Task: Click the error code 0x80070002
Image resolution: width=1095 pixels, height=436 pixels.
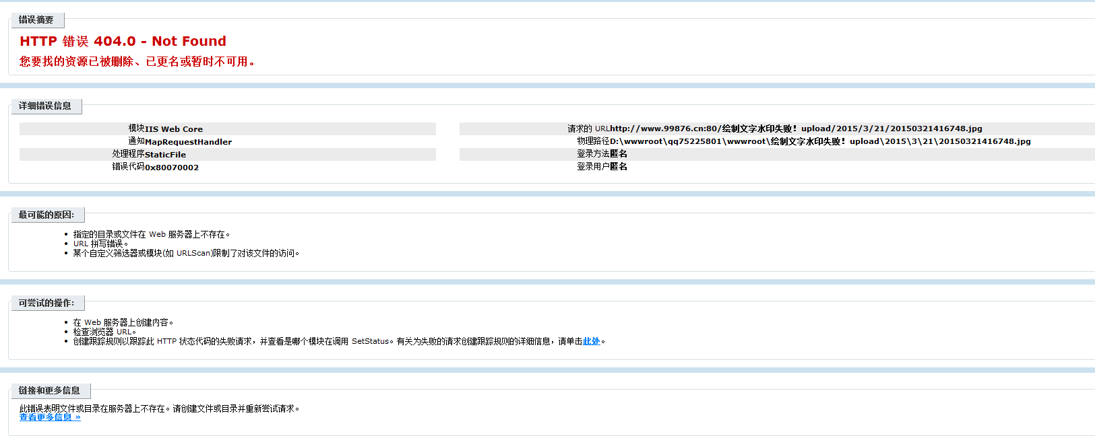Action: [x=172, y=168]
